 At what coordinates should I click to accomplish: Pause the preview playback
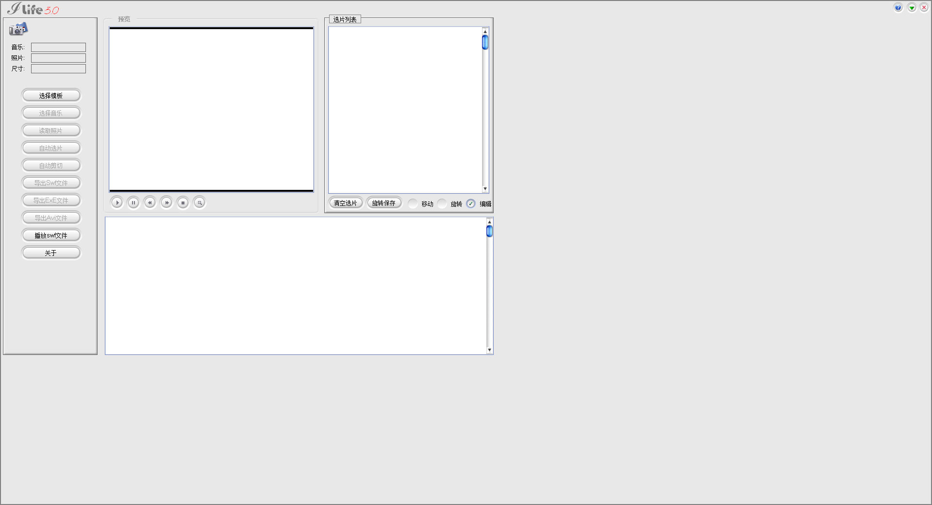[x=133, y=202]
